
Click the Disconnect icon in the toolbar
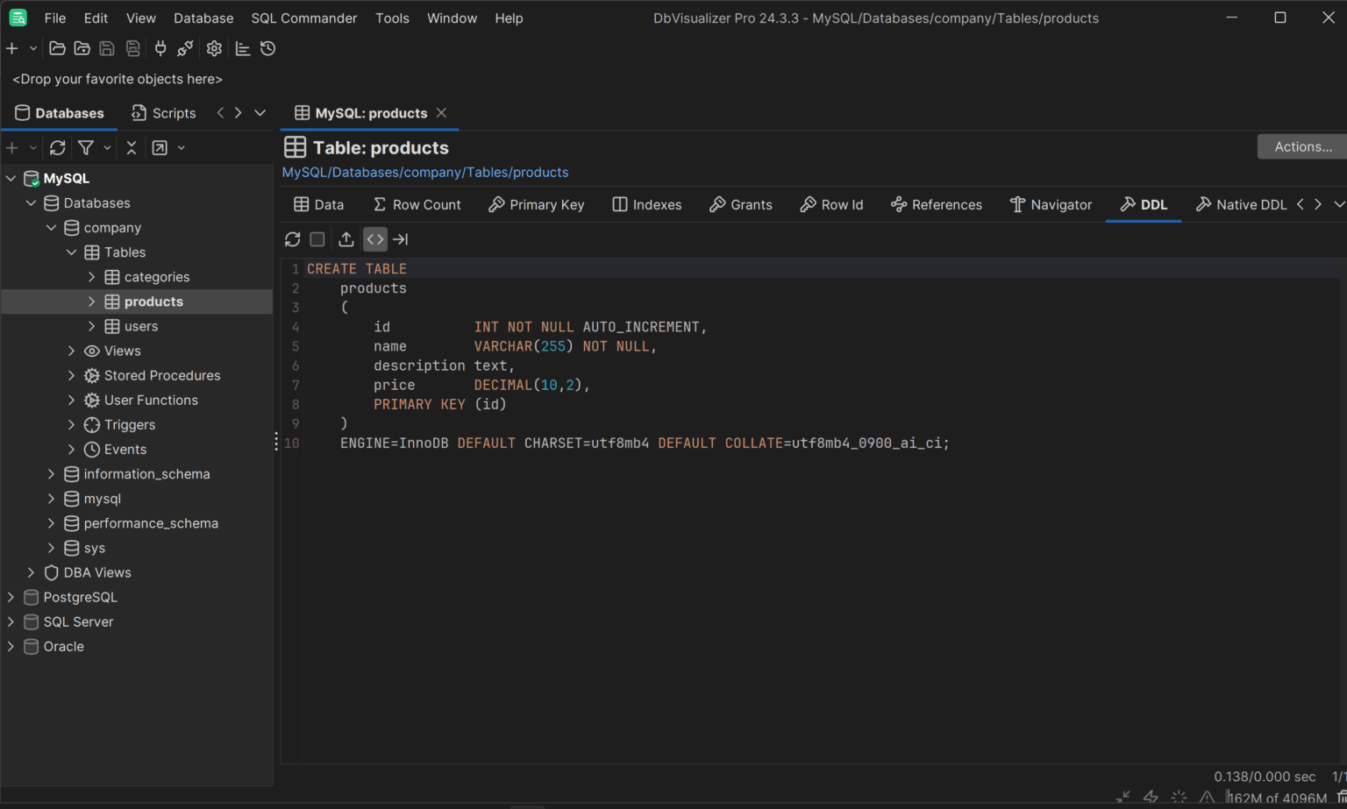point(185,48)
